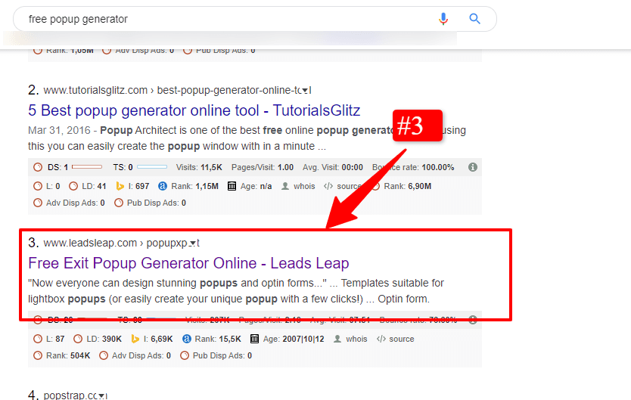
Task: Click the Alexa icon beside Rank: 15,5K
Action: [x=187, y=339]
